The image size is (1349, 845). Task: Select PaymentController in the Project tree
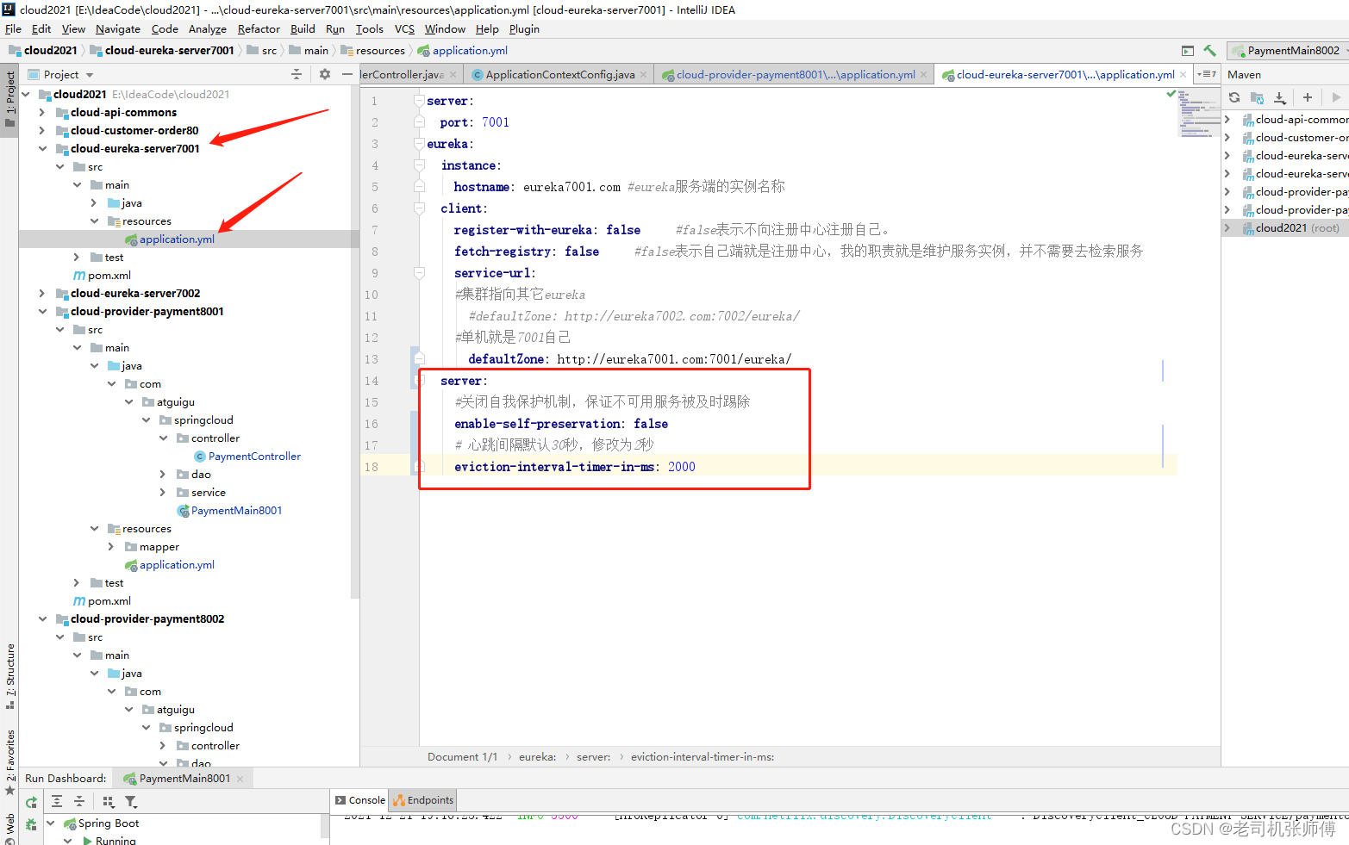click(x=254, y=457)
